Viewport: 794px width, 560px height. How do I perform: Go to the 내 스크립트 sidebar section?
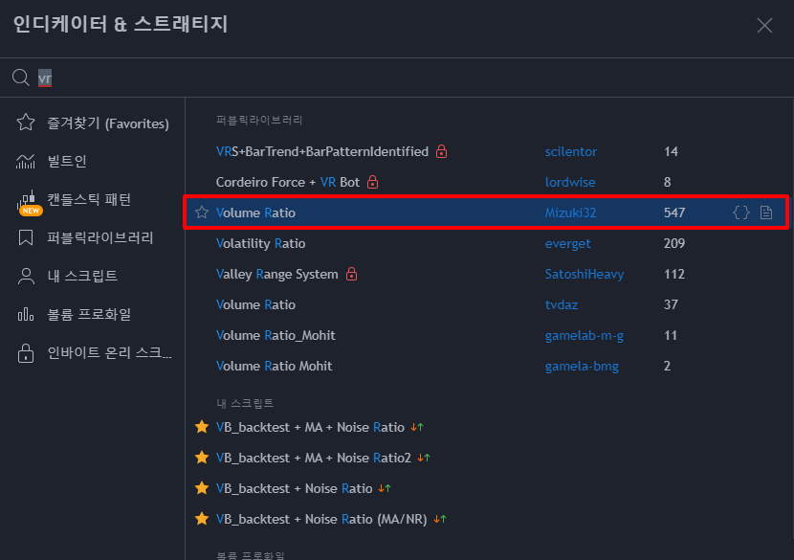(x=82, y=277)
